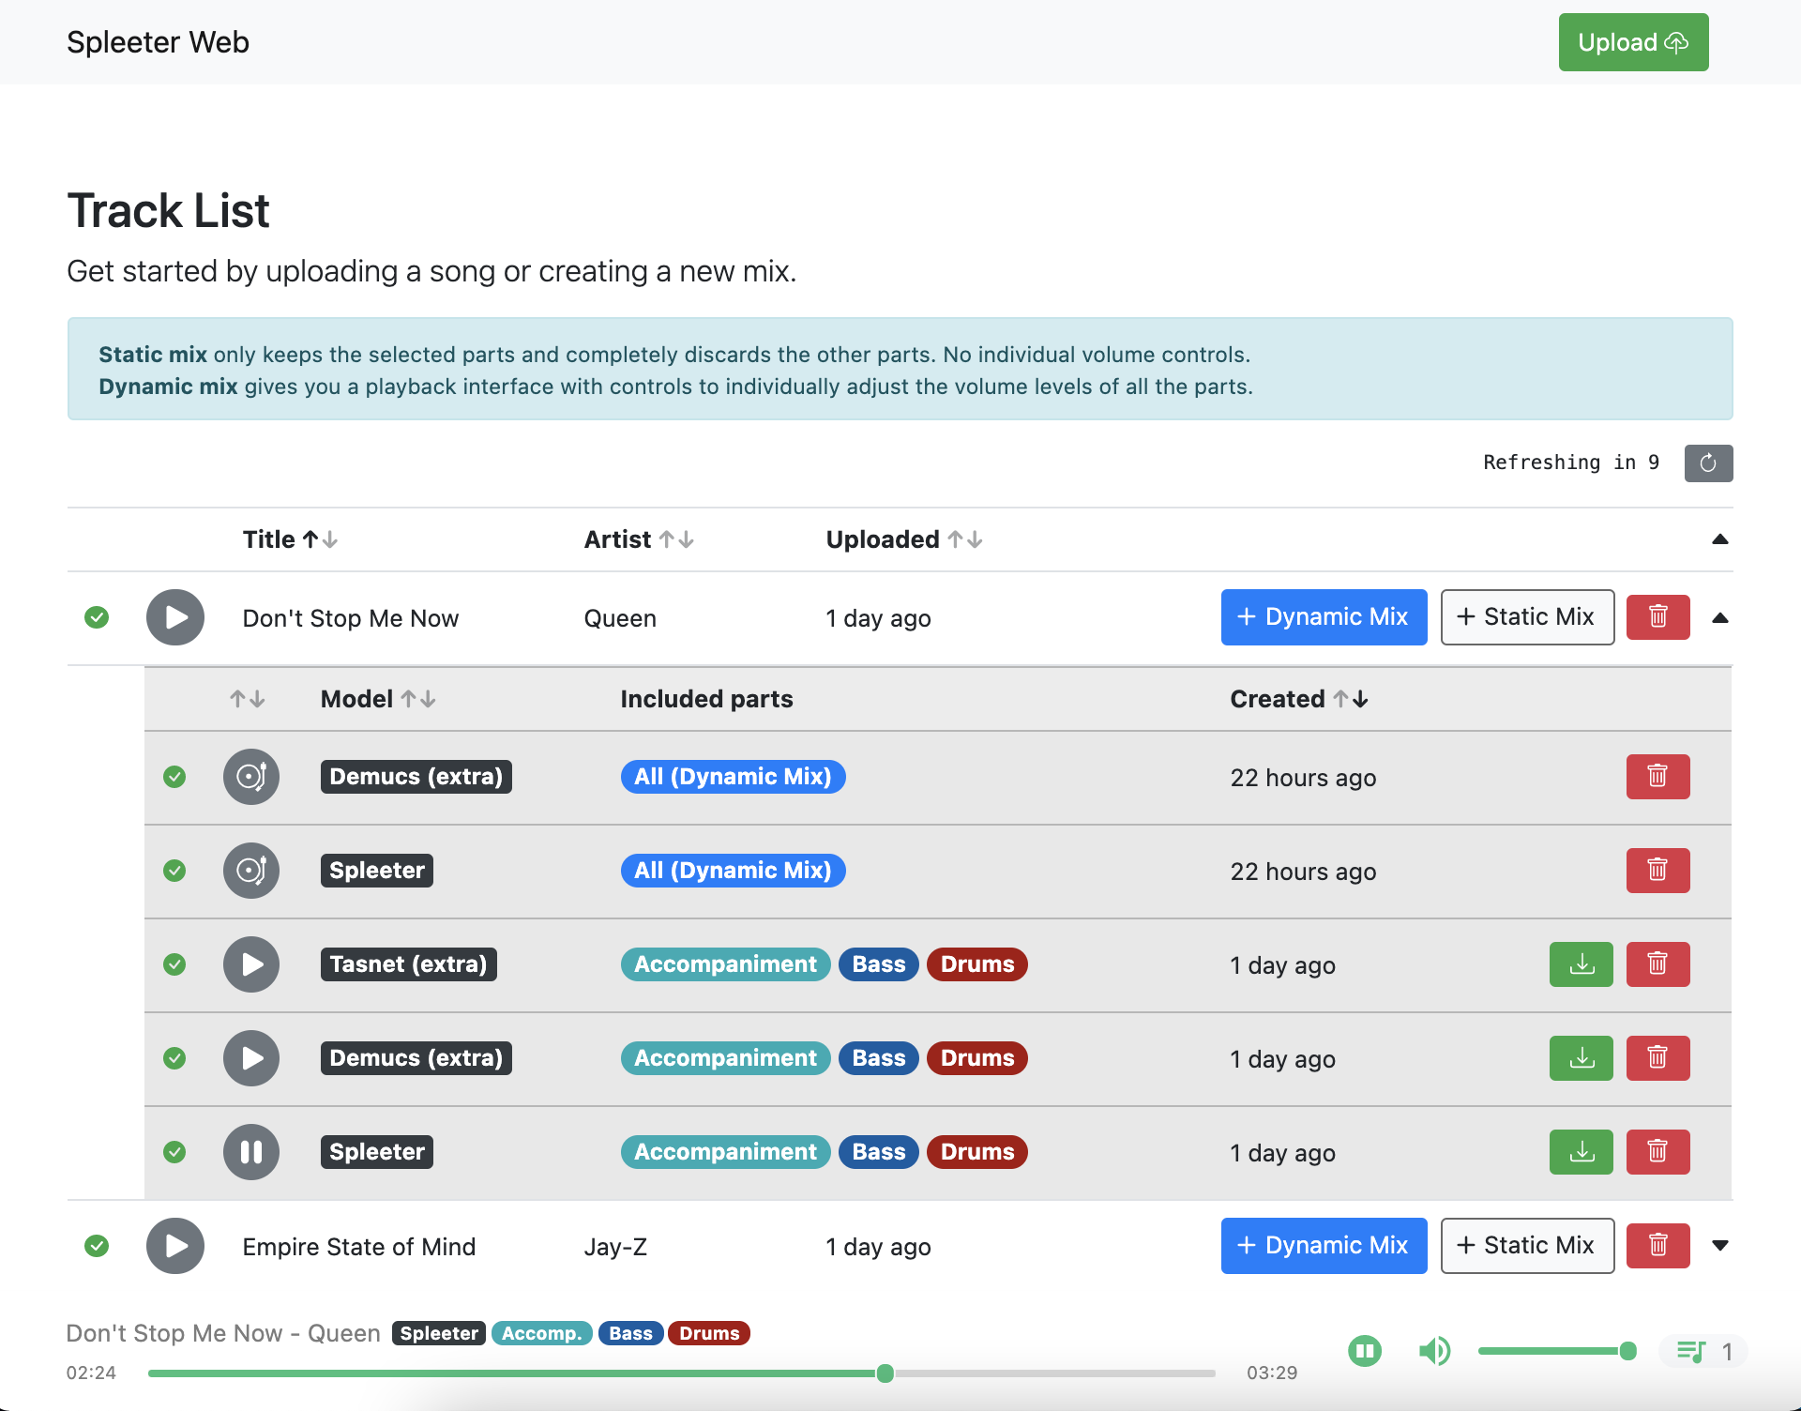Download the Spleeter static mix
This screenshot has width=1801, height=1411.
[1581, 1152]
